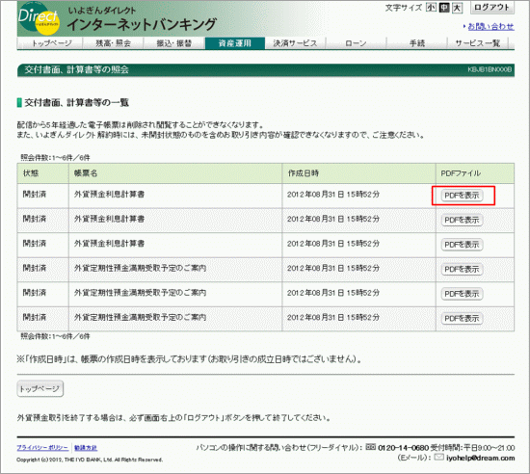The image size is (530, 474).
Task: Open the 手続 tab
Action: click(x=417, y=43)
